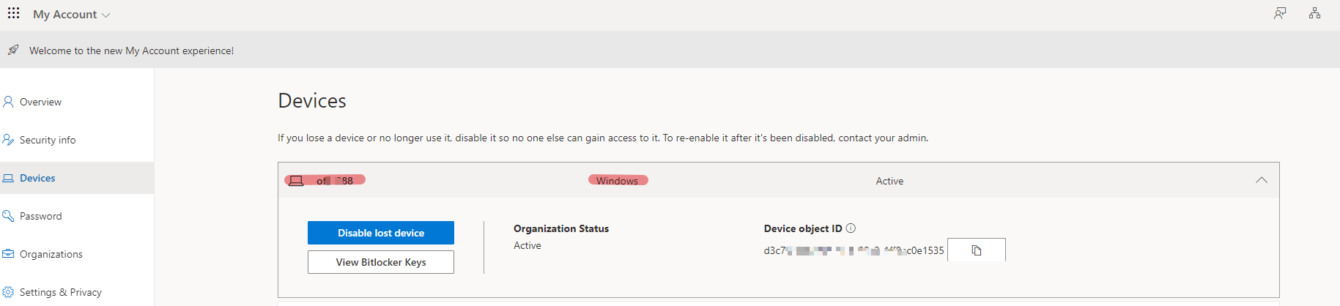Open the app launcher grid icon
Image resolution: width=1340 pixels, height=306 pixels.
(13, 13)
